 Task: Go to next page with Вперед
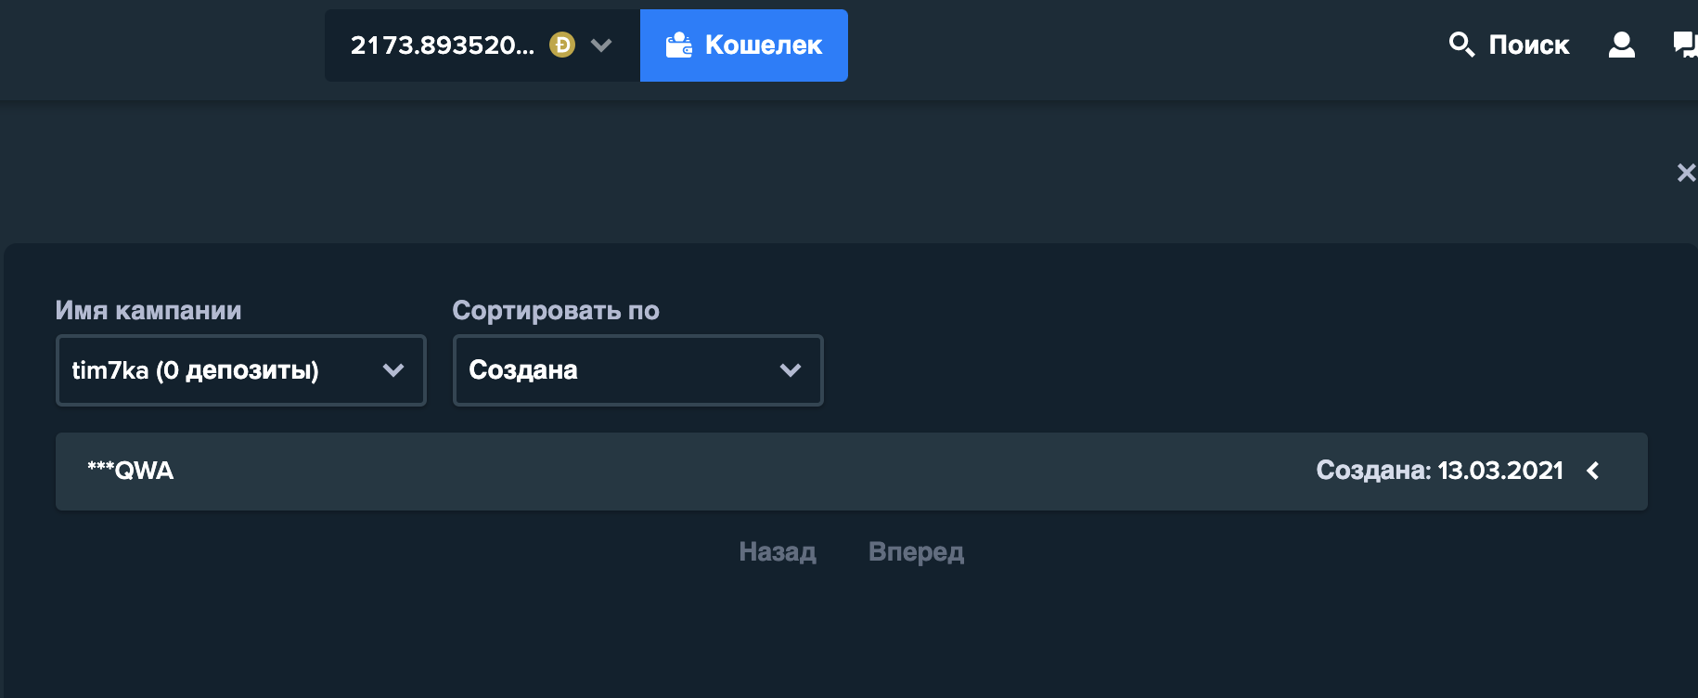pos(916,552)
